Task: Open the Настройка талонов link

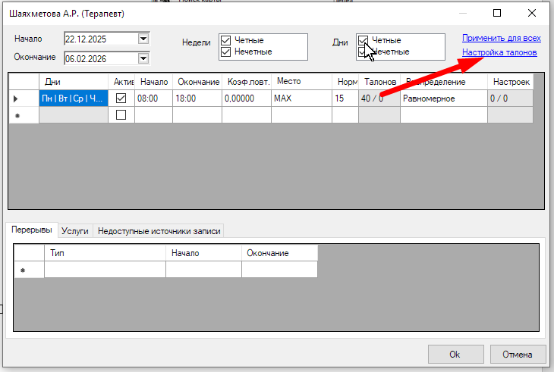Action: click(499, 53)
